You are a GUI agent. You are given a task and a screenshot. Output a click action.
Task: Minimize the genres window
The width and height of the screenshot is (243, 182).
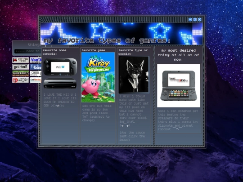pyautogui.click(x=190, y=19)
